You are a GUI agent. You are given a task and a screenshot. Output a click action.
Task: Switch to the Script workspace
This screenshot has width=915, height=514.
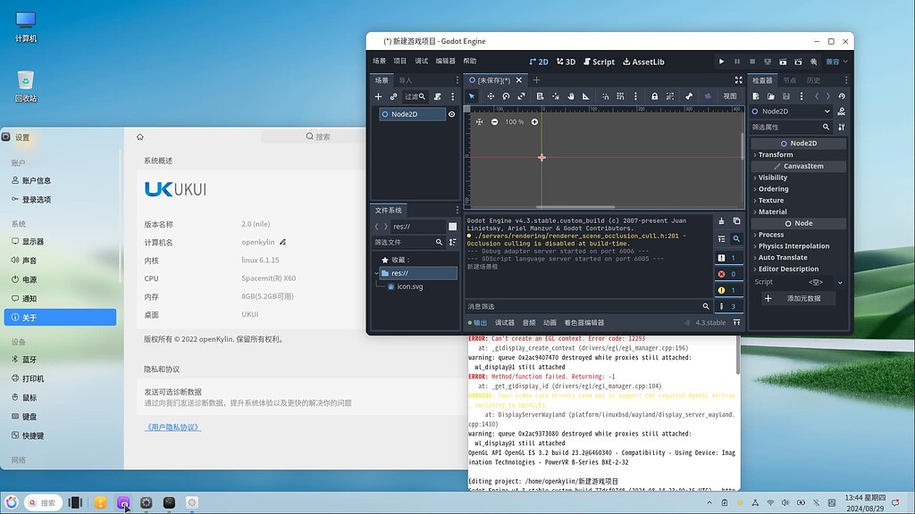click(599, 62)
